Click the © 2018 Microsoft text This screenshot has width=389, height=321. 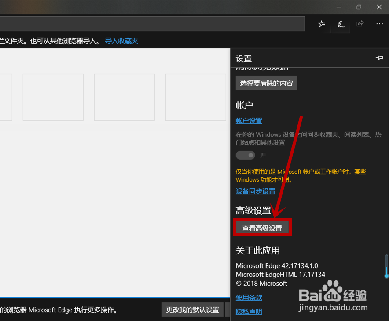261,284
